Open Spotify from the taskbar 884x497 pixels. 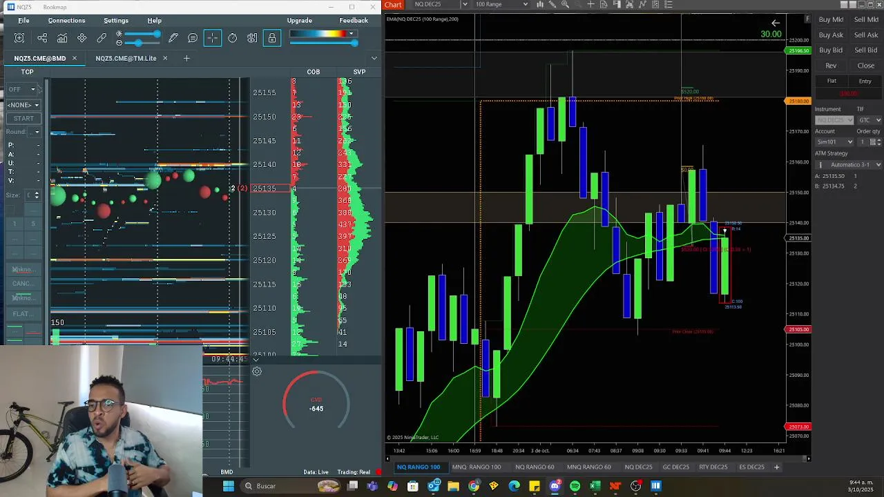pyautogui.click(x=575, y=486)
